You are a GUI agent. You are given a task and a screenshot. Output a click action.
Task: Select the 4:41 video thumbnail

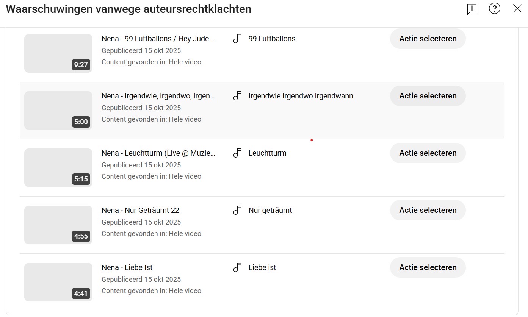tap(58, 282)
